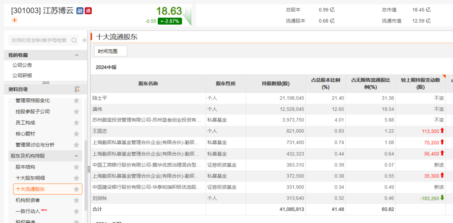The image size is (453, 223).
Task: Click the search magnifier icon in sidebar
Action: (74, 40)
